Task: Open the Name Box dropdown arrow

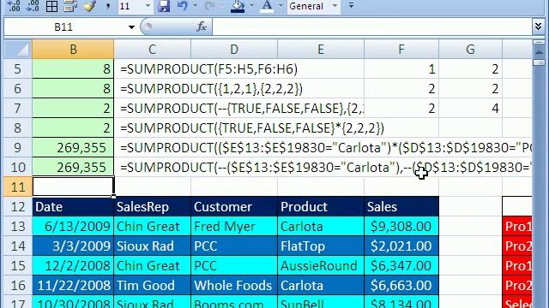Action: click(131, 27)
